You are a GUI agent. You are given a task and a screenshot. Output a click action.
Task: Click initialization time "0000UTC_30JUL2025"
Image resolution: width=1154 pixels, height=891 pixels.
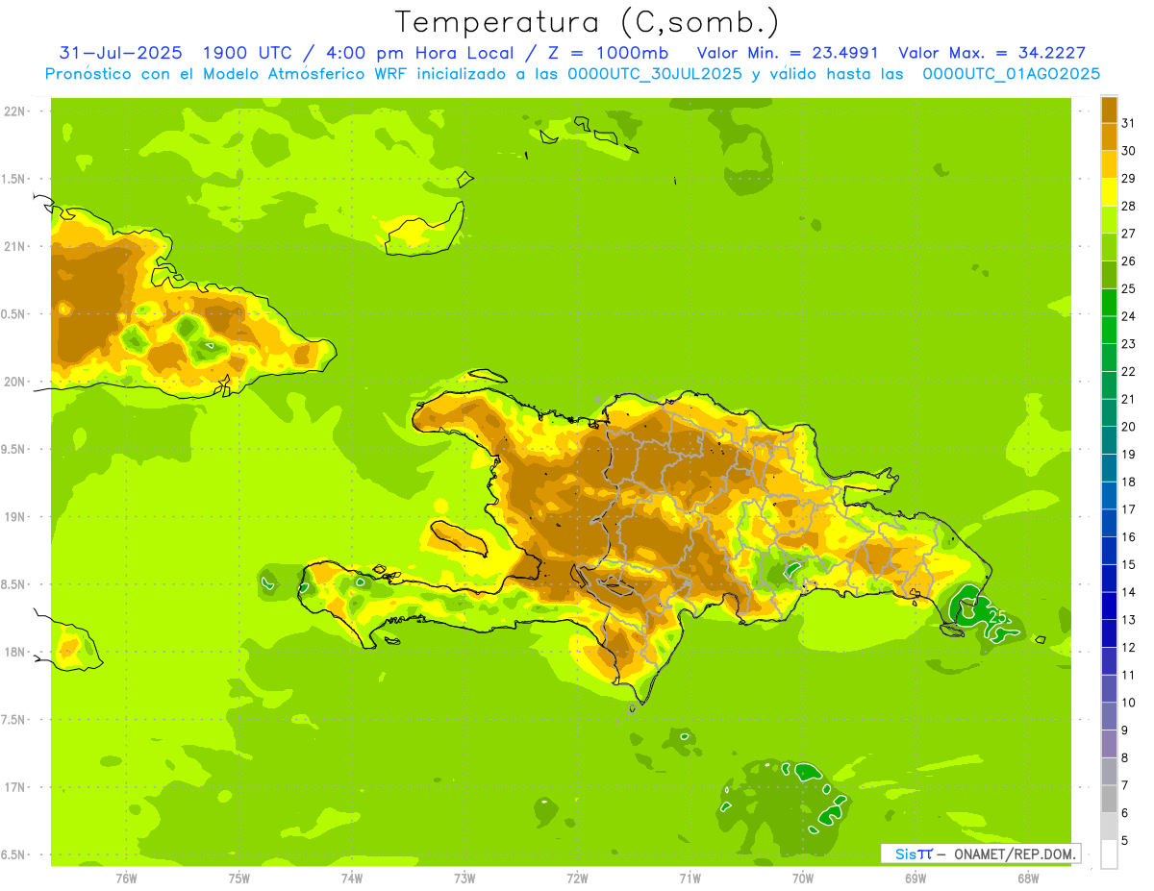click(655, 74)
